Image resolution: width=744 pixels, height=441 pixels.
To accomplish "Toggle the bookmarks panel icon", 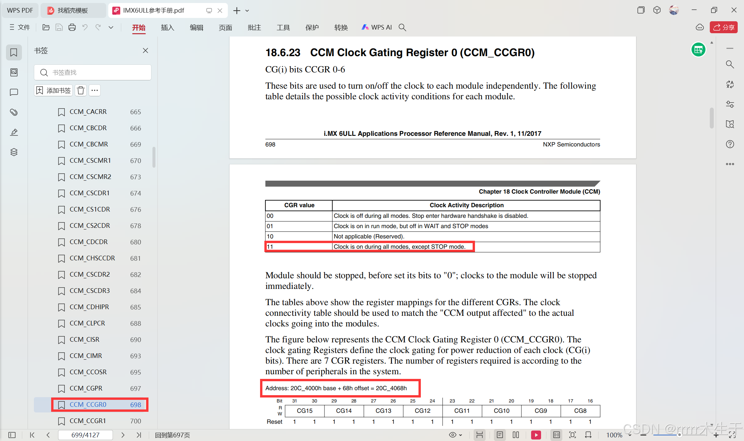I will click(x=14, y=52).
